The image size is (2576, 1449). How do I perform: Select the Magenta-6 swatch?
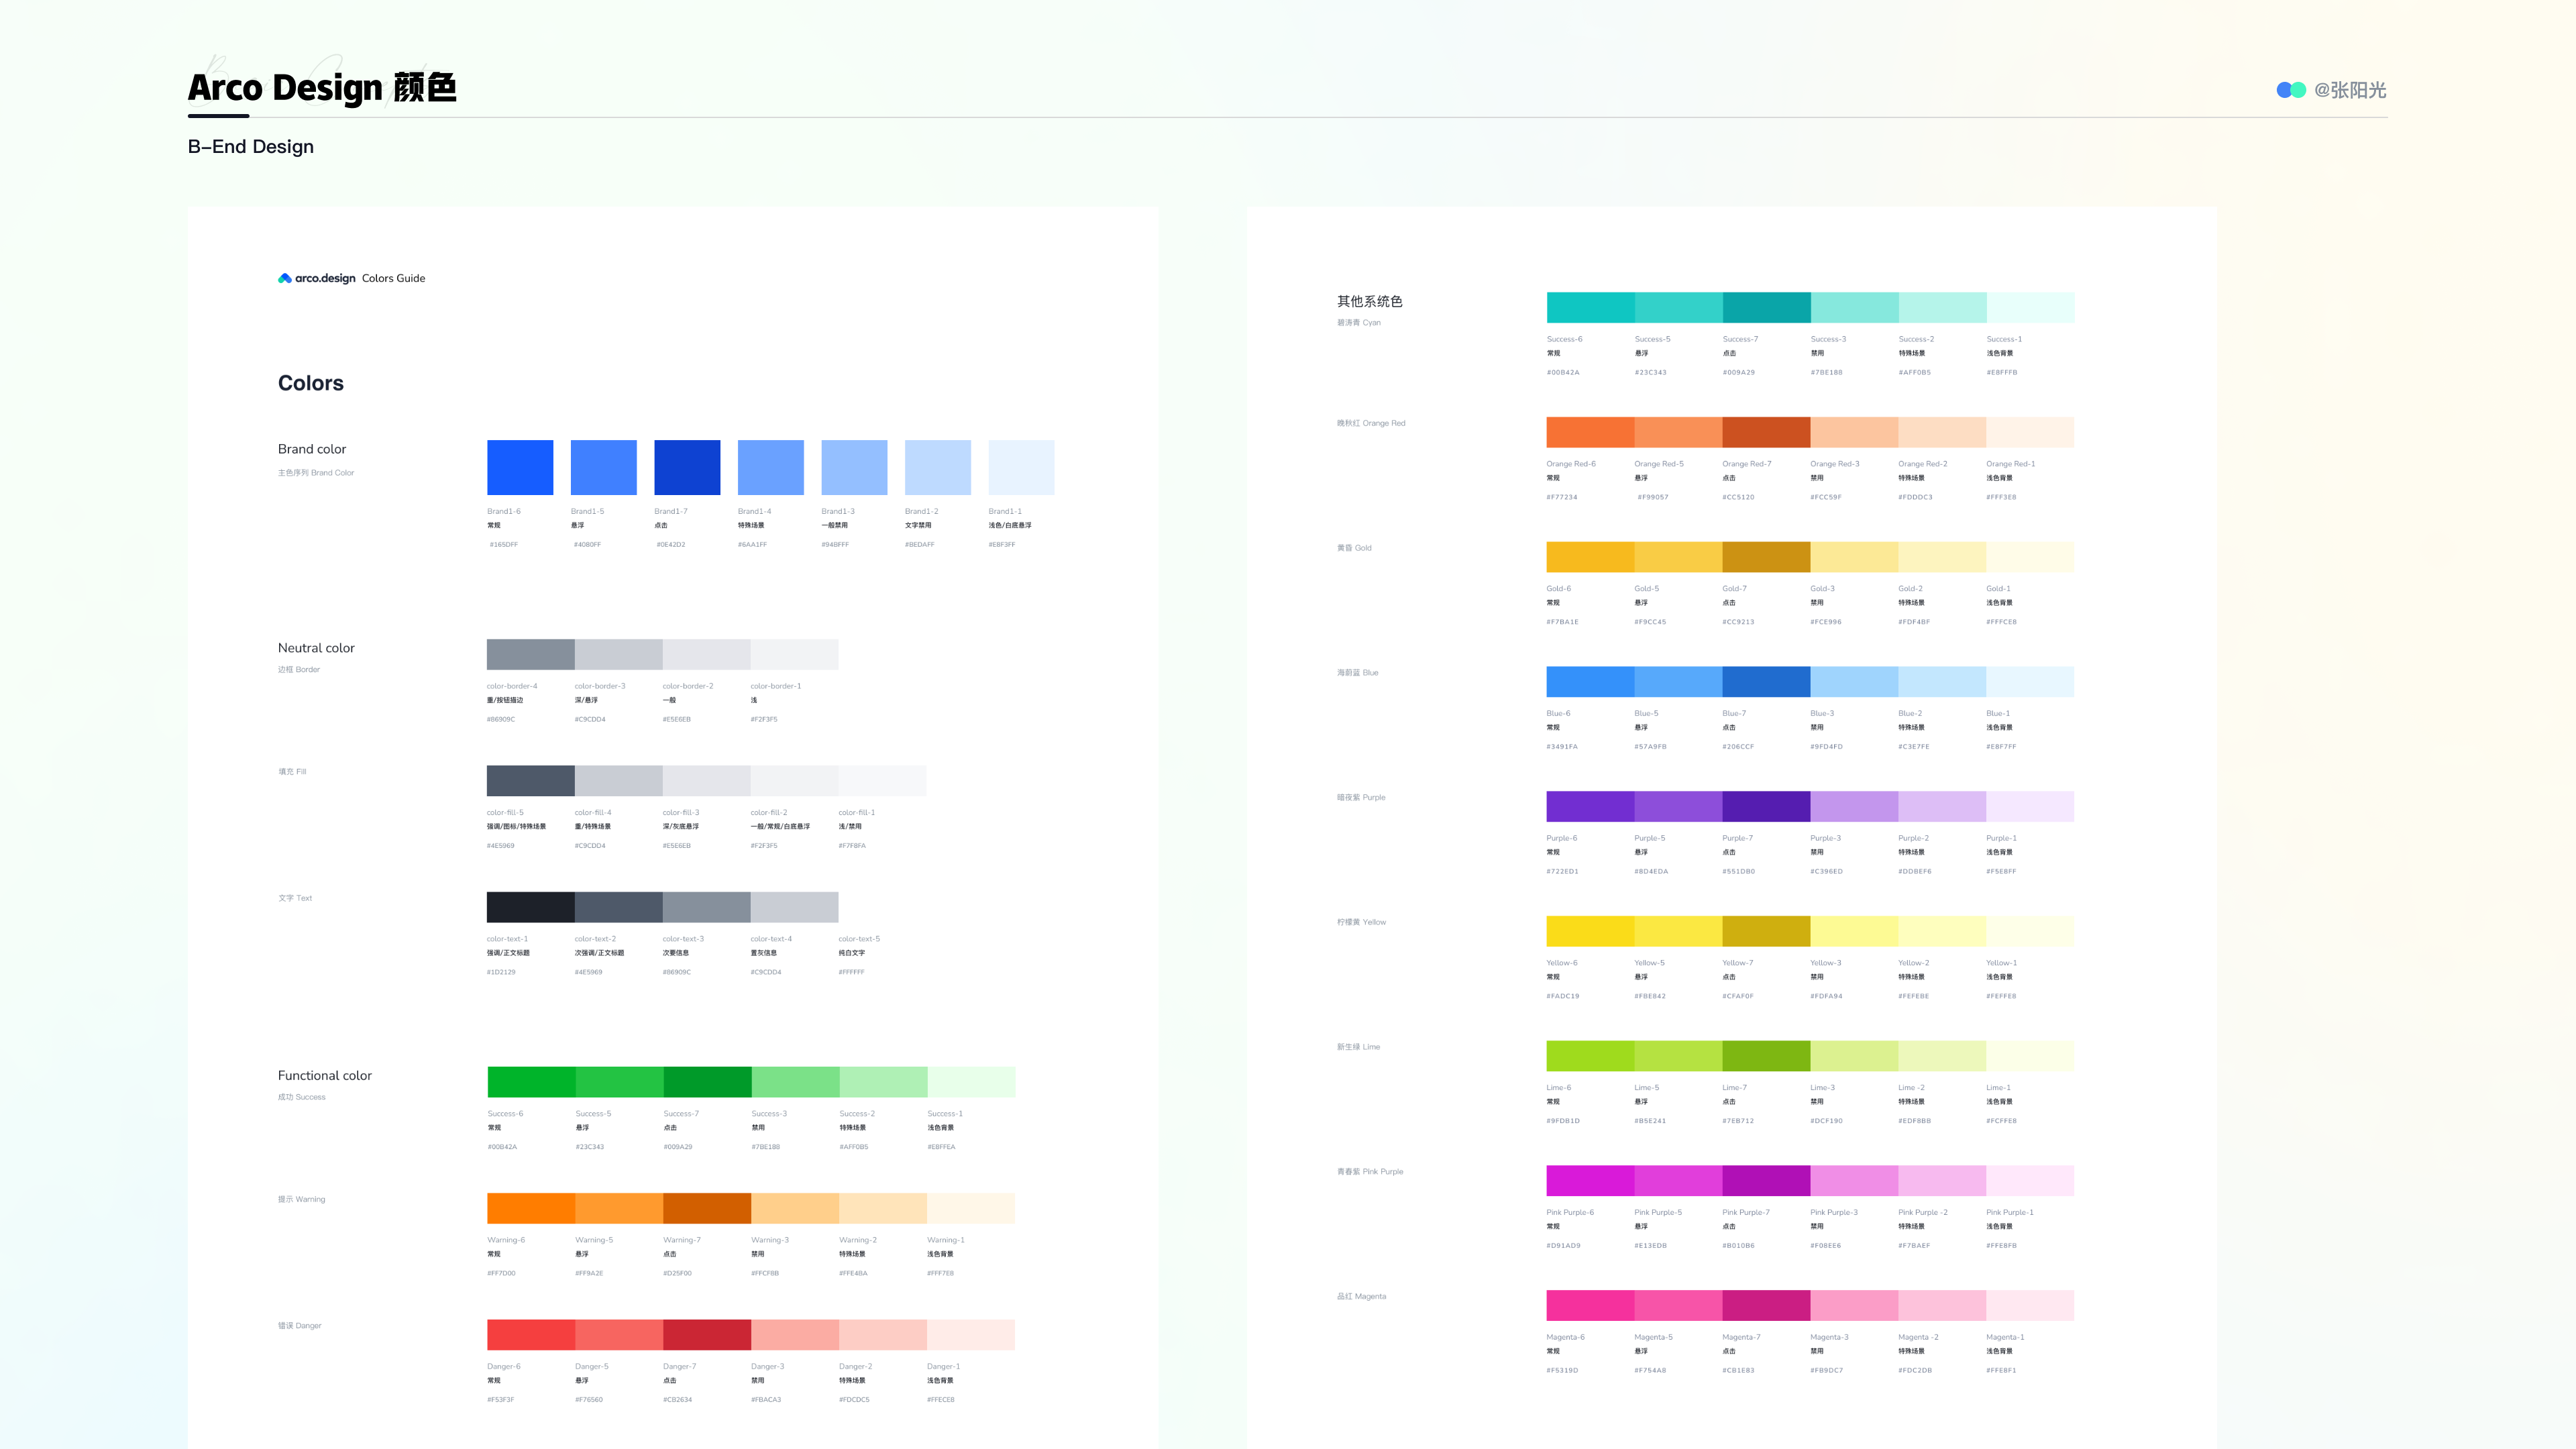[x=1590, y=1305]
